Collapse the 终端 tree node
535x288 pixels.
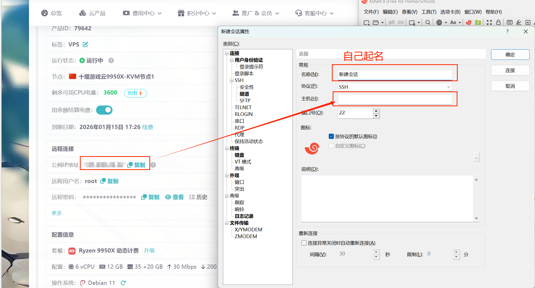tap(227, 148)
